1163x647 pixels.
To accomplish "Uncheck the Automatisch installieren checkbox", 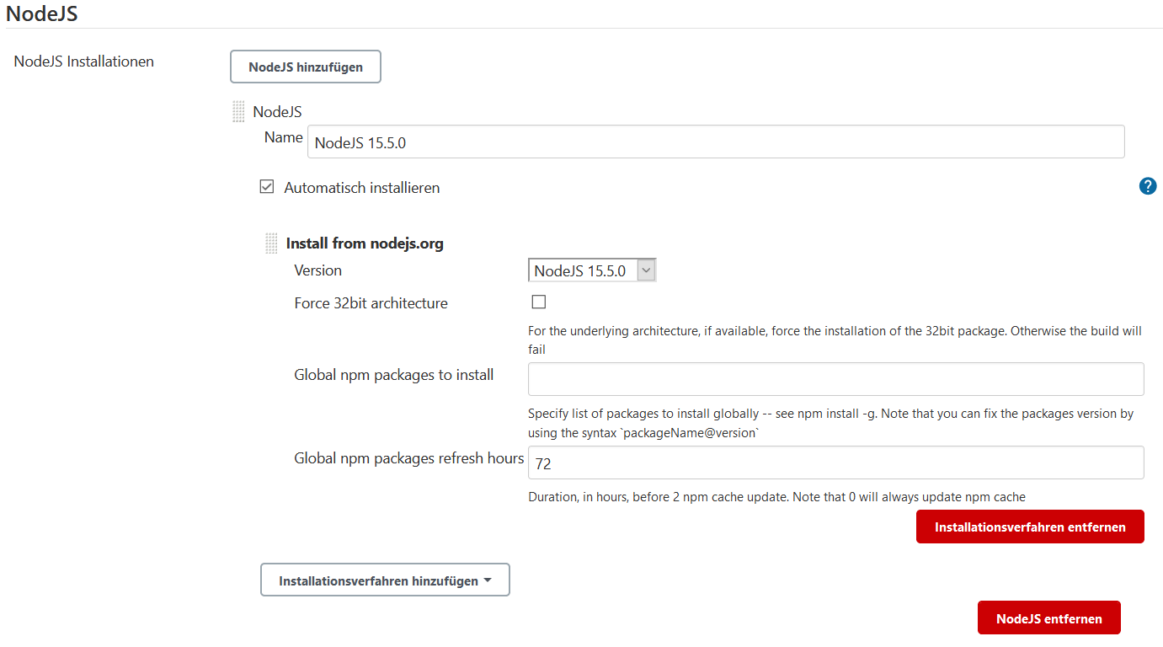I will [x=267, y=187].
